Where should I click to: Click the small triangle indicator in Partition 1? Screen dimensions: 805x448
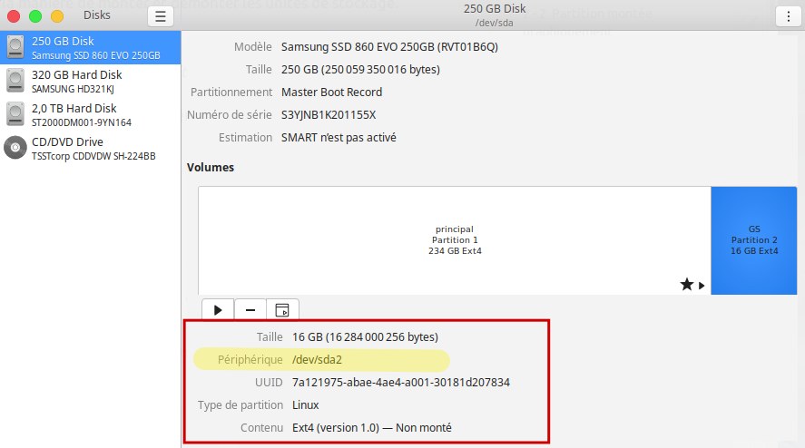click(x=702, y=286)
